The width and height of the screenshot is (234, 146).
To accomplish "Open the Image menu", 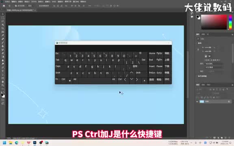I will [x=20, y=2].
